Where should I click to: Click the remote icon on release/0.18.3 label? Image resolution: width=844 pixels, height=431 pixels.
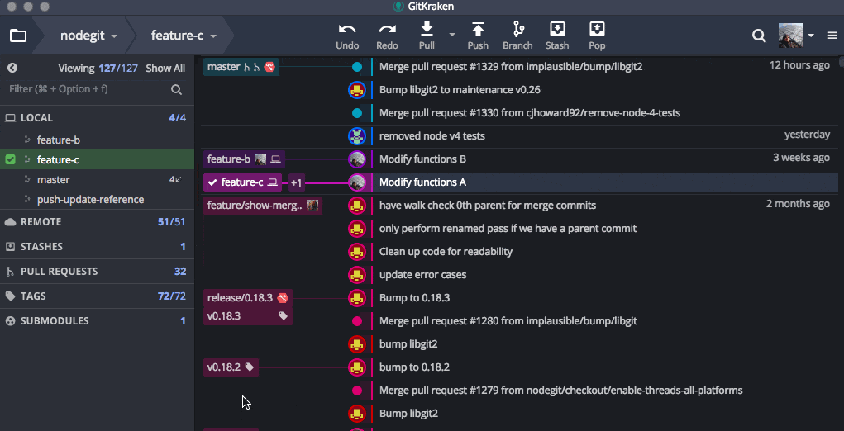tap(283, 297)
